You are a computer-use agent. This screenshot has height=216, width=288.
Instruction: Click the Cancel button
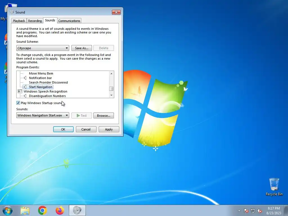pyautogui.click(x=86, y=129)
